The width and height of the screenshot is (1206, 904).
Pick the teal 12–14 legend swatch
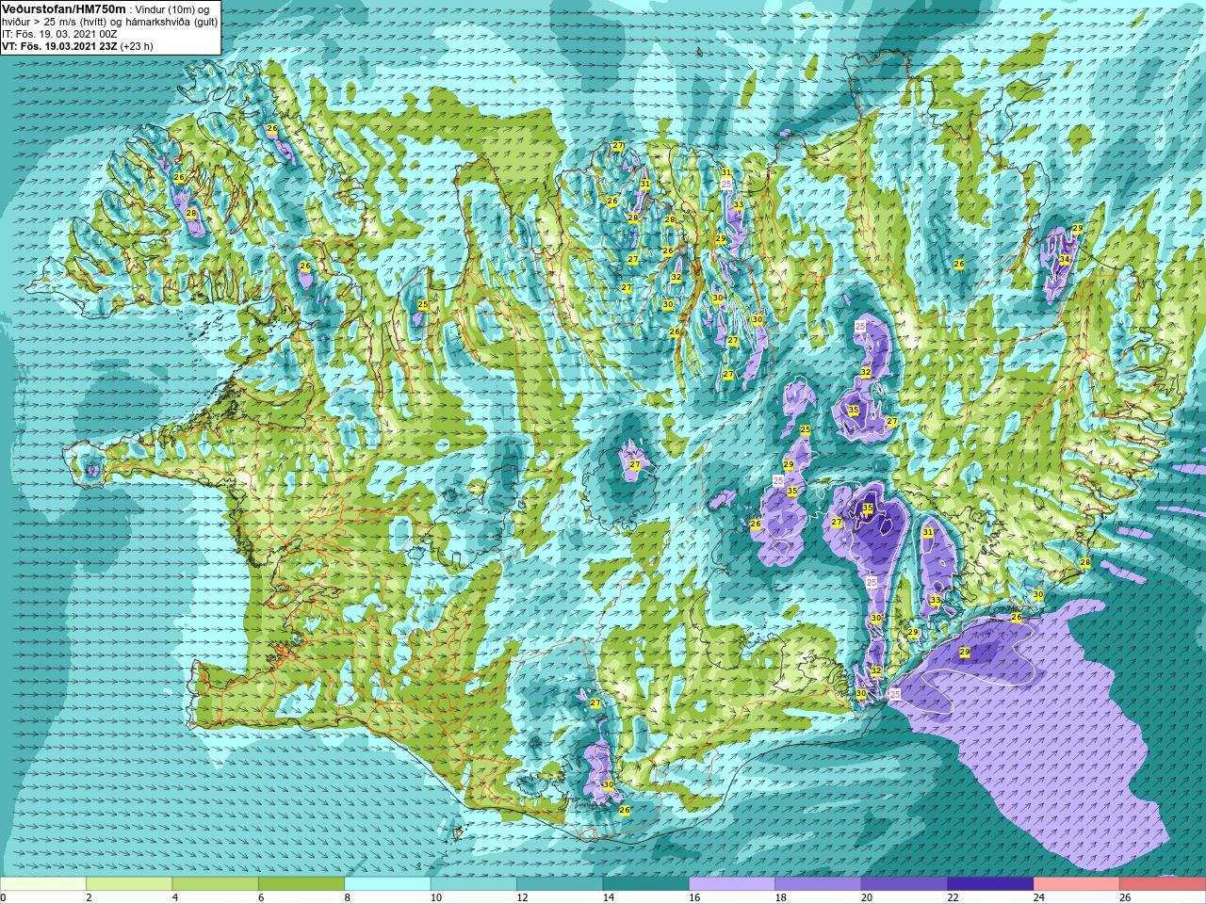[x=560, y=884]
